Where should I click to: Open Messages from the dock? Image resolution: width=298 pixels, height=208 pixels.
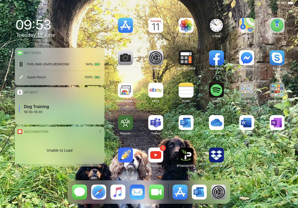(x=79, y=192)
